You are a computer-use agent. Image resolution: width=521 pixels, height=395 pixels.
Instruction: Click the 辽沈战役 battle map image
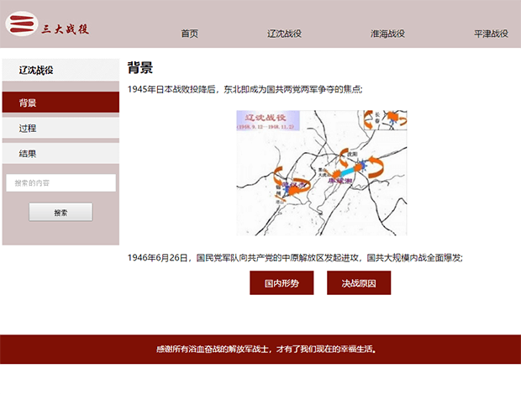tap(322, 173)
